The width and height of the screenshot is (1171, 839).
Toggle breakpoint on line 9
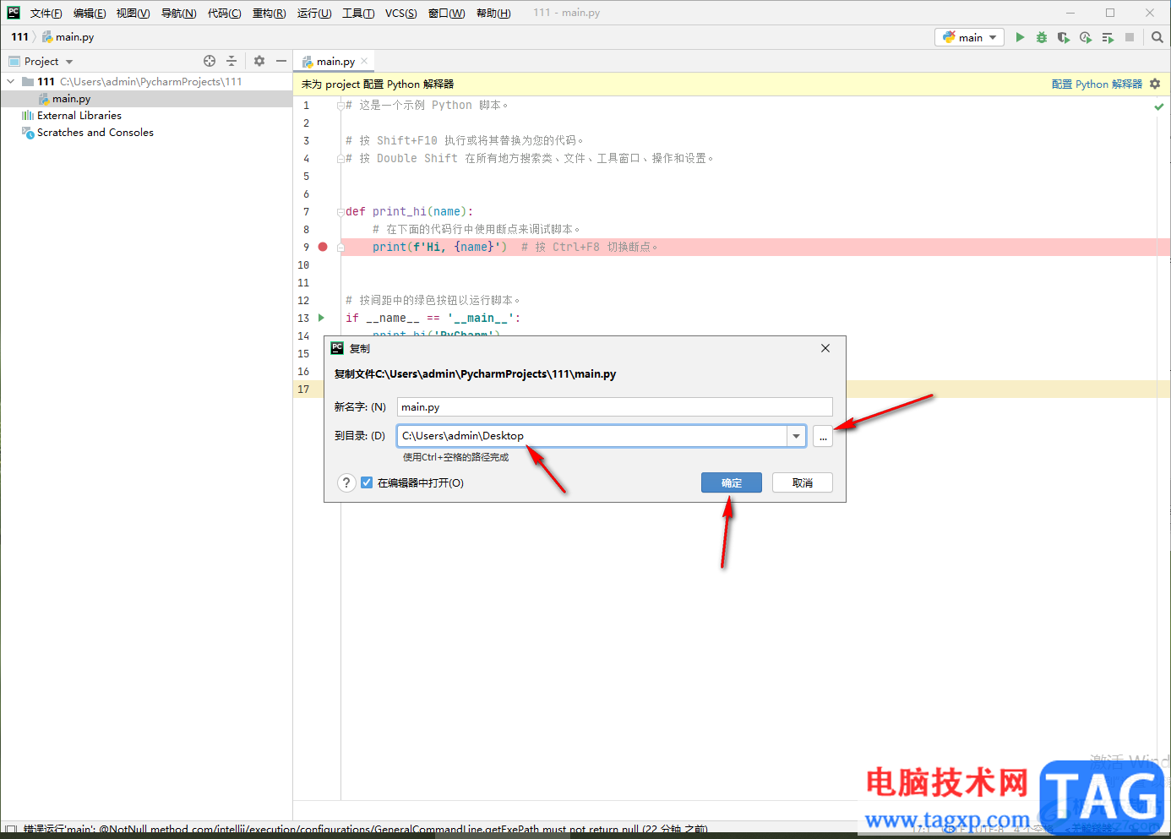(x=323, y=247)
